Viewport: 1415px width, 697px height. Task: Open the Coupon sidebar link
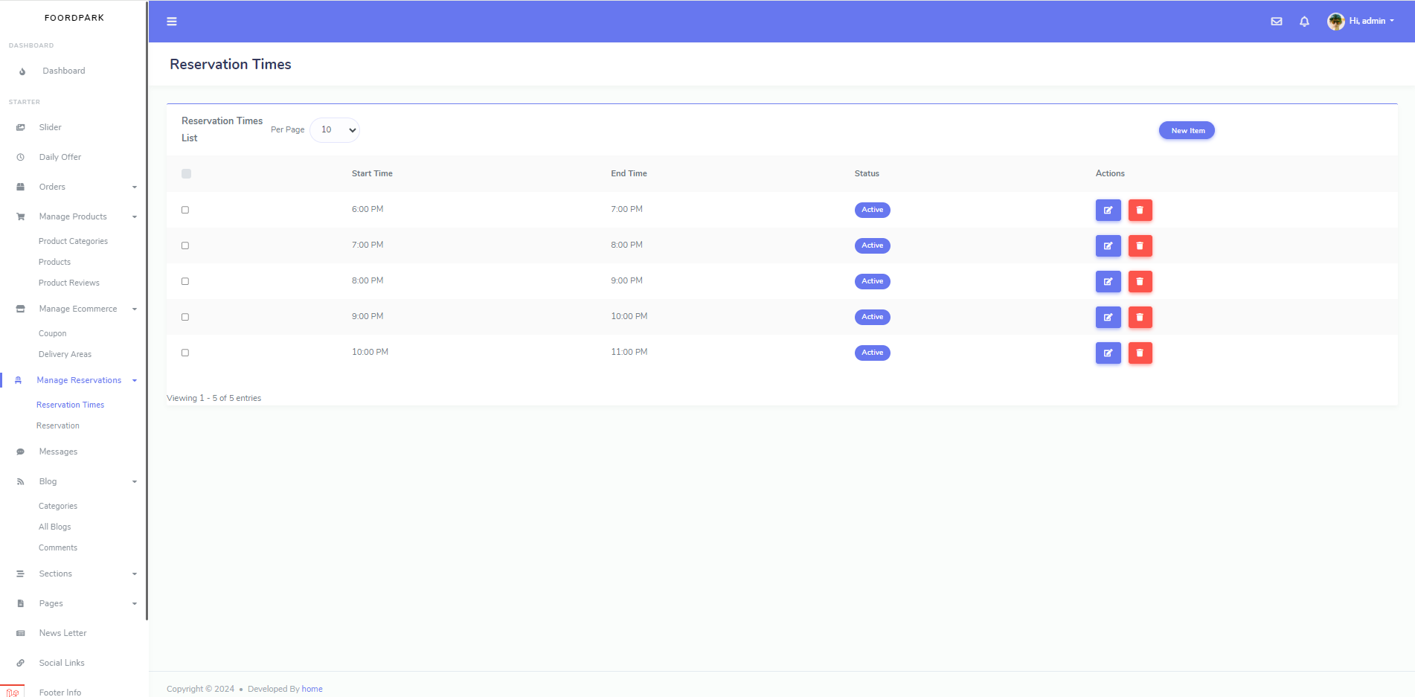[52, 333]
